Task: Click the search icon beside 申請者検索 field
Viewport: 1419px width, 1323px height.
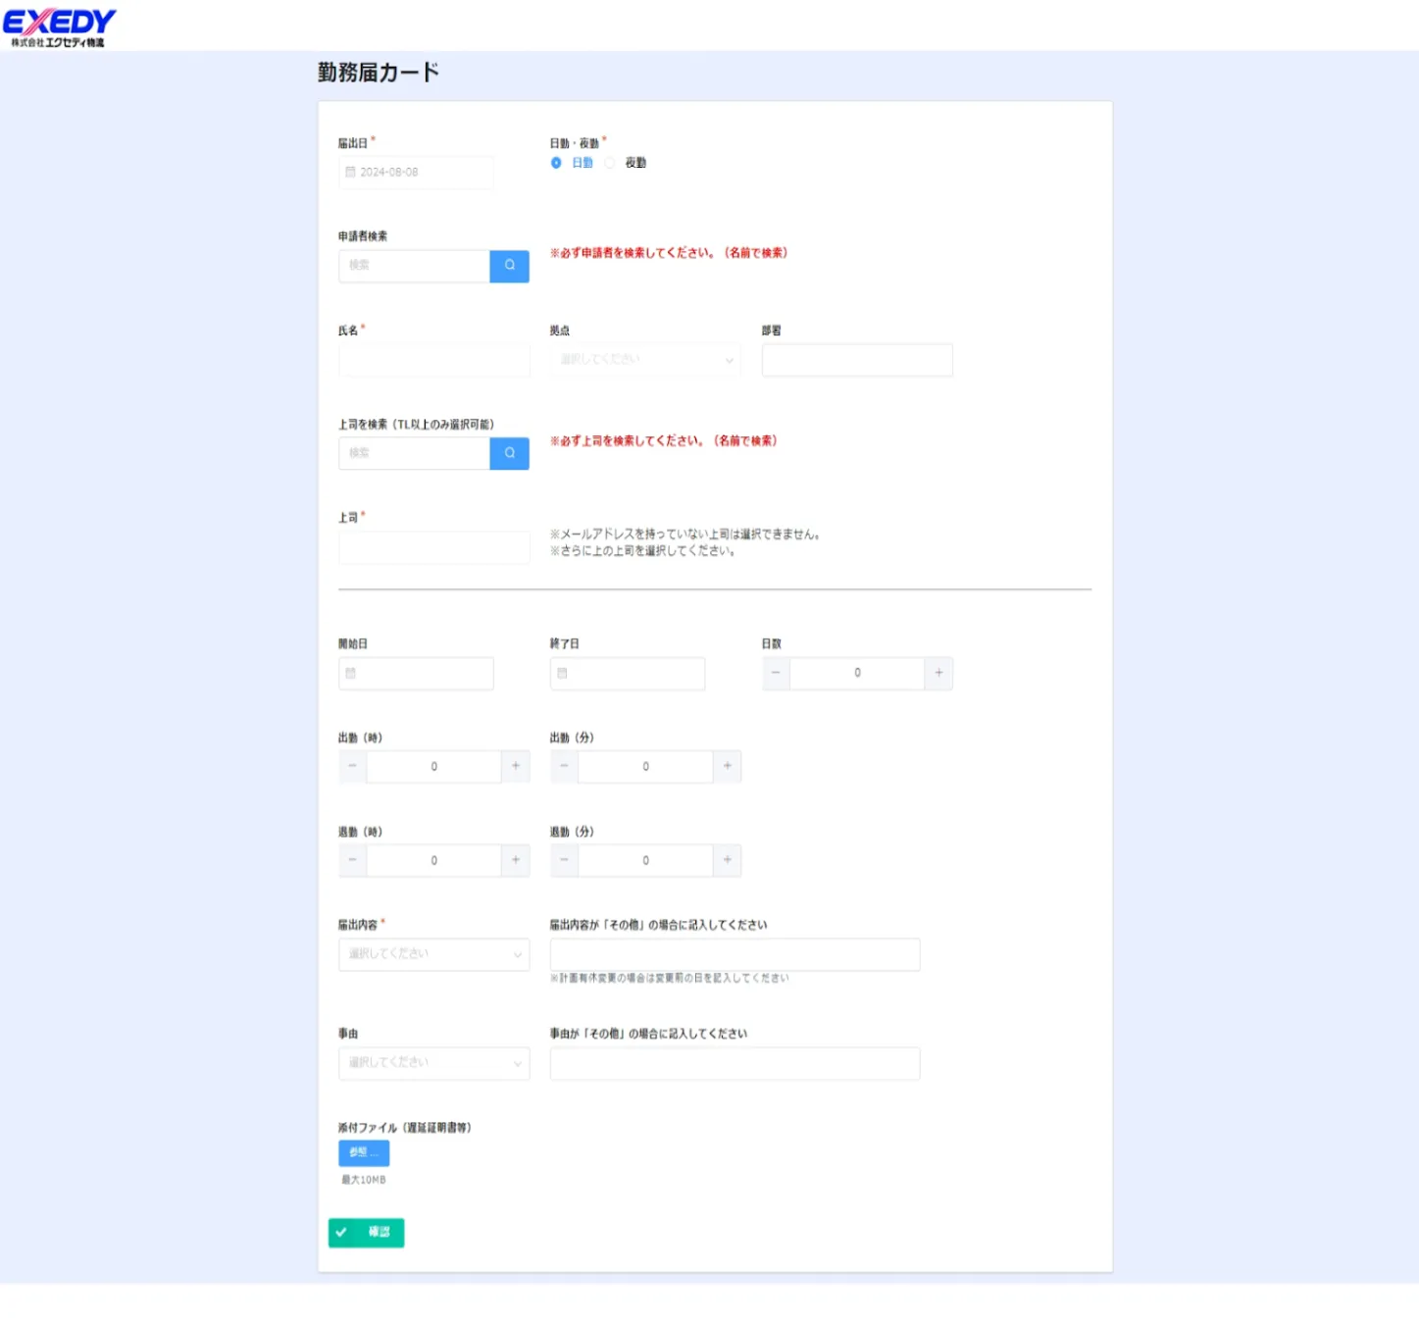Action: 509,266
